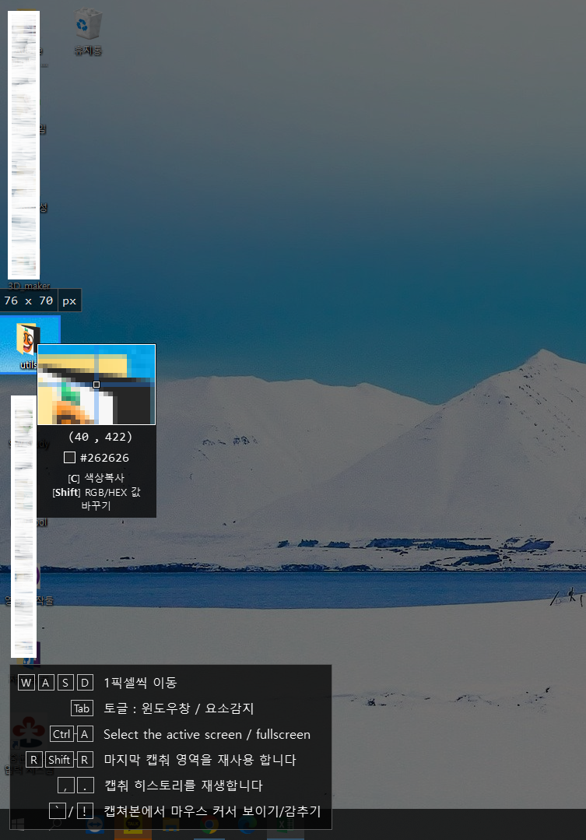This screenshot has height=840, width=586.
Task: Click the S key box in help panel
Action: [65, 683]
